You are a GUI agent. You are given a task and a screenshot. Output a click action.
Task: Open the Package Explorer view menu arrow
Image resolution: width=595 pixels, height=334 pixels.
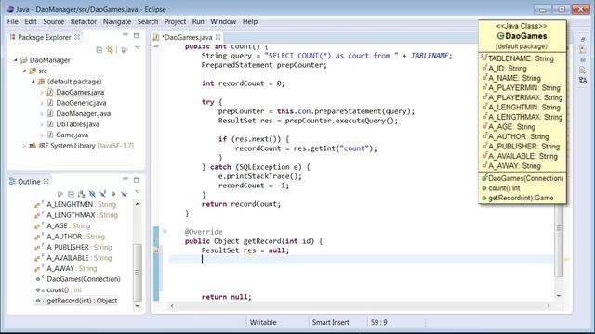tap(138, 48)
